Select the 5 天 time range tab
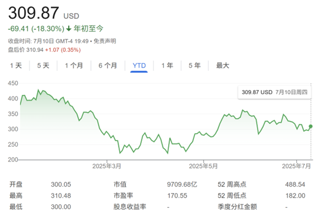The image size is (317, 217). 43,66
